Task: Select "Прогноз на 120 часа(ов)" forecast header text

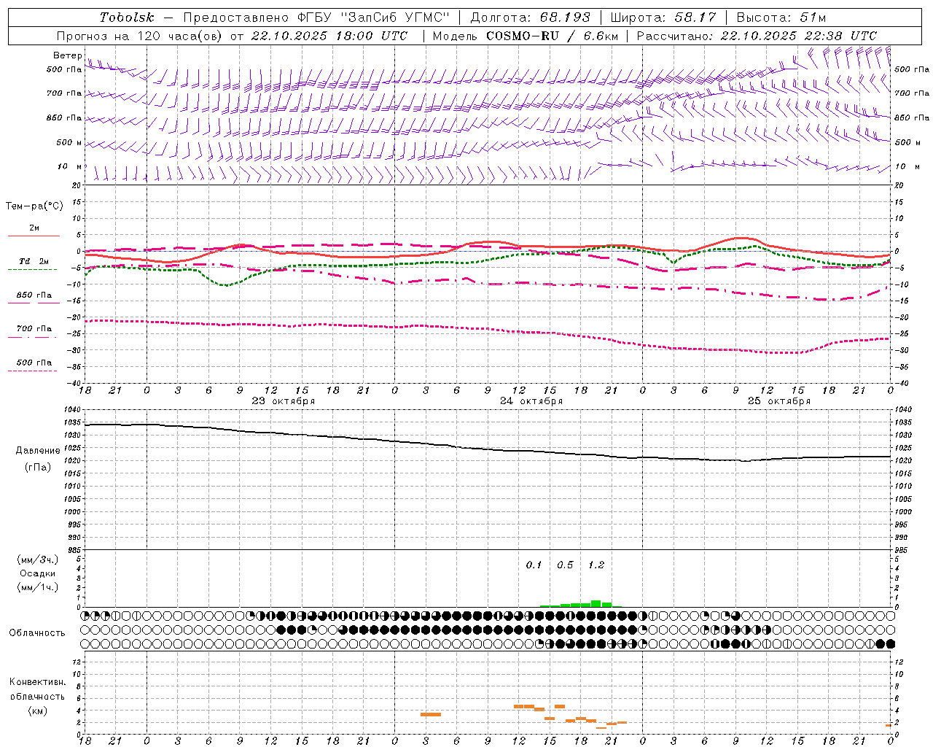Action: click(x=140, y=36)
